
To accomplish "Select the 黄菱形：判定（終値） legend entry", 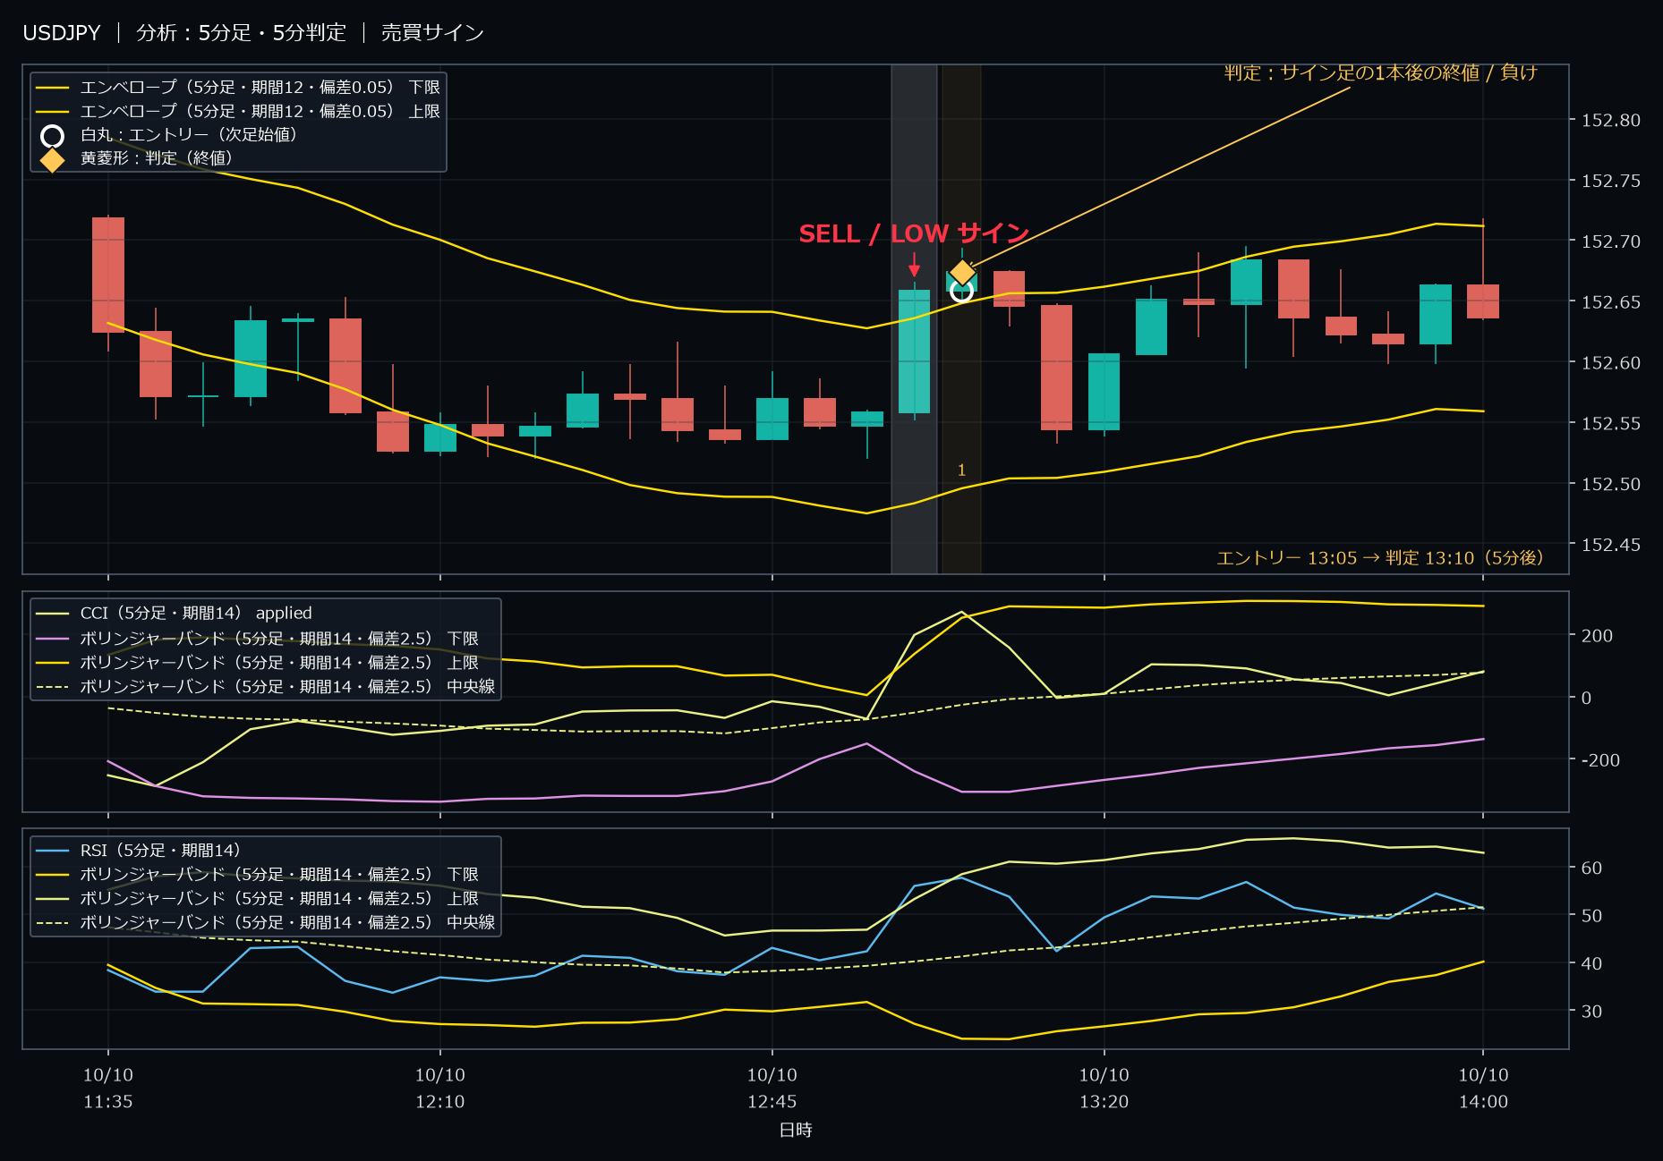I will pyautogui.click(x=138, y=158).
